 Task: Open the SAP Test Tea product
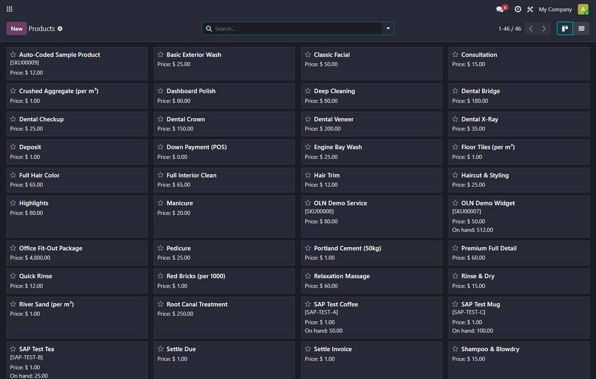click(77, 360)
